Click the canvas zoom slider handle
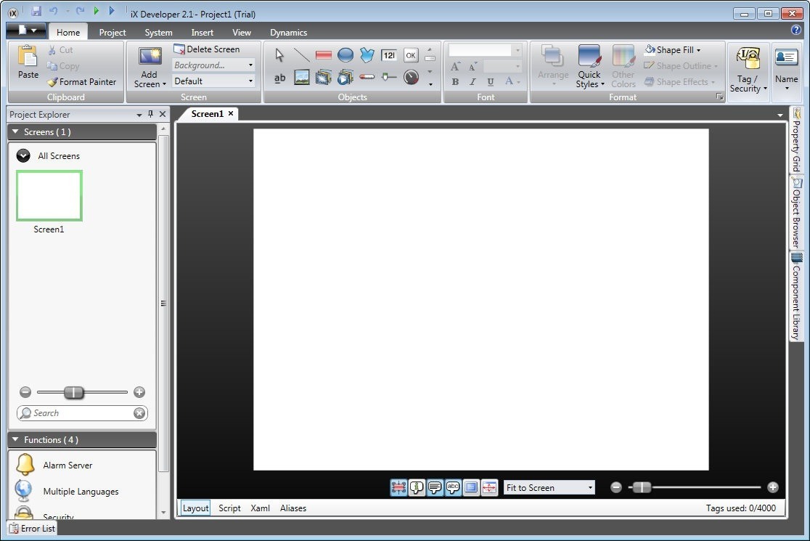This screenshot has height=541, width=810. (x=642, y=487)
